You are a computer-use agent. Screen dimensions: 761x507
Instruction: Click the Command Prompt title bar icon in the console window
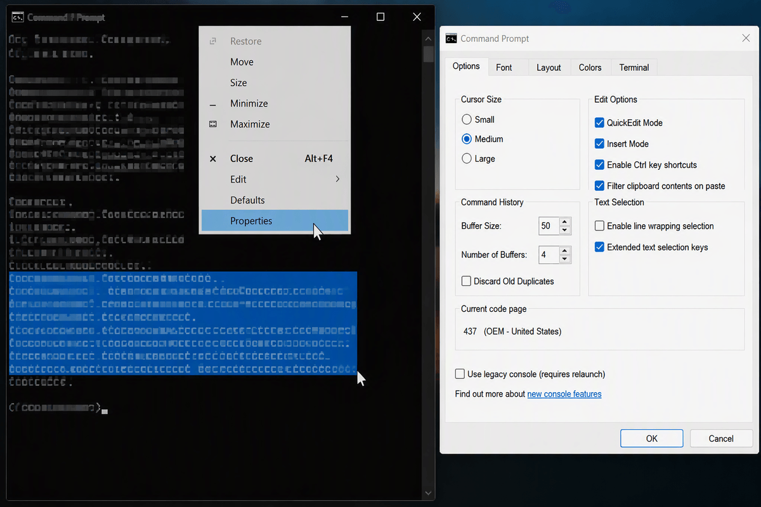click(x=18, y=17)
